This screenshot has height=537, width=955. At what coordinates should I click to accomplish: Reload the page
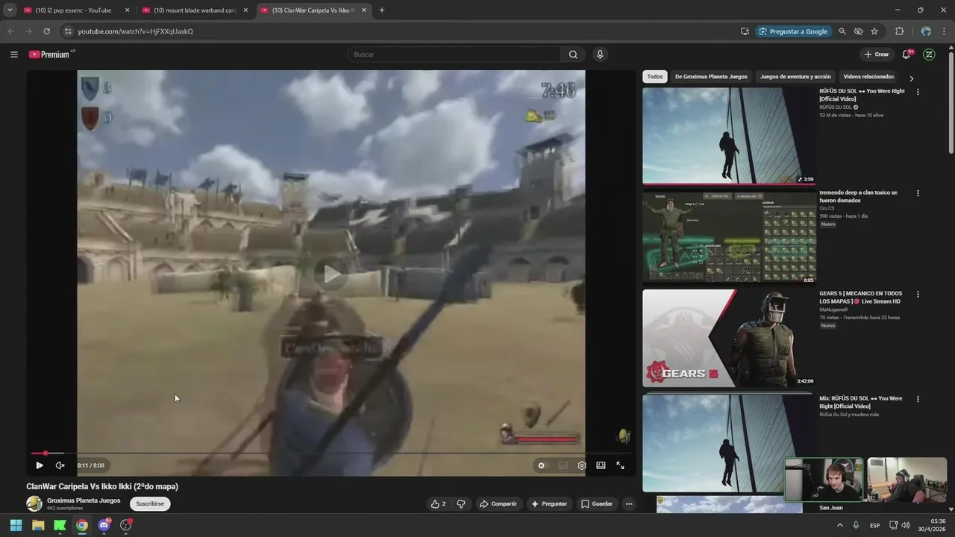pyautogui.click(x=46, y=31)
